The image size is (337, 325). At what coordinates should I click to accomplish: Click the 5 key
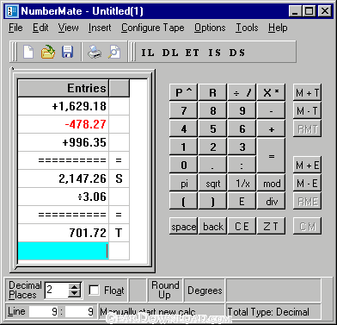(x=212, y=128)
